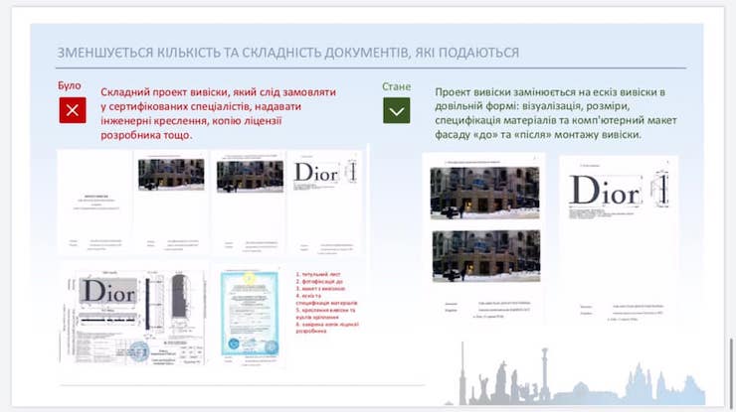Click the red X icon under Було
This screenshot has width=736, height=412.
[x=73, y=110]
